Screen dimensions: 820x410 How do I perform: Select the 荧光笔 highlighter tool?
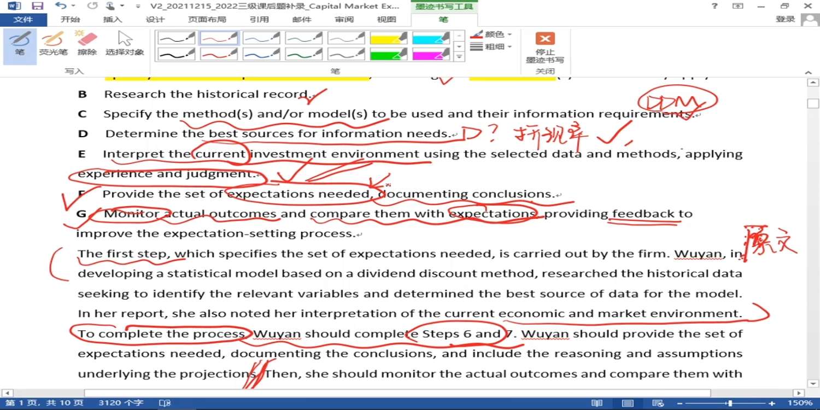point(53,44)
